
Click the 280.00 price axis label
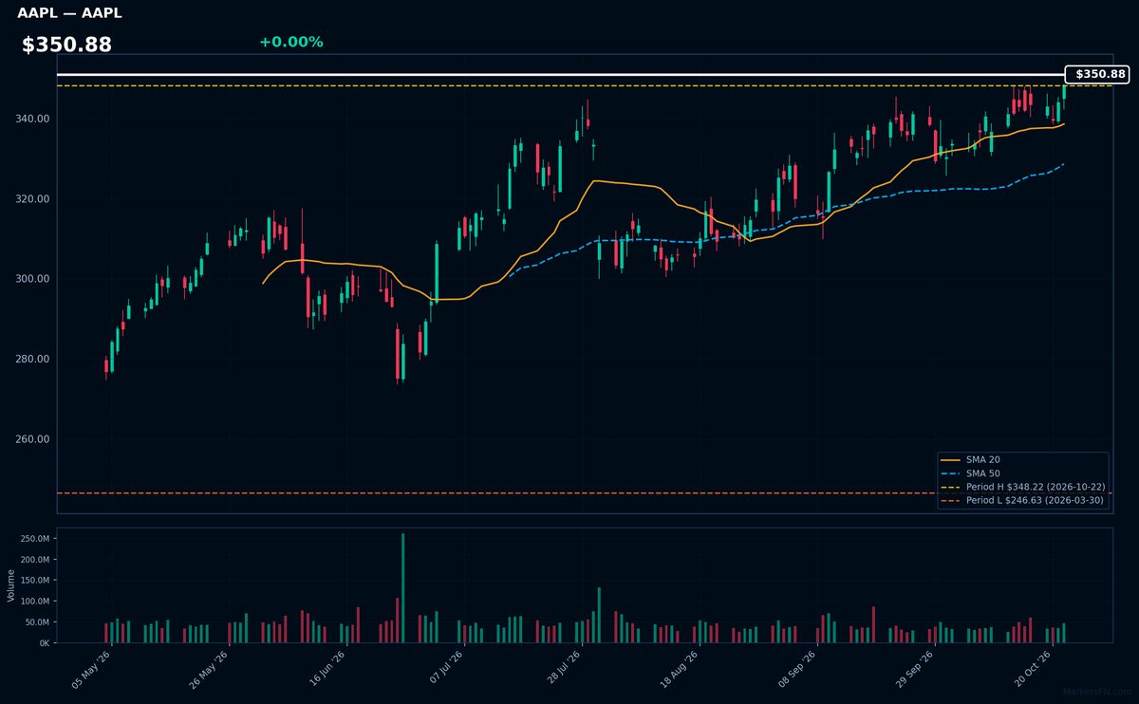pyautogui.click(x=34, y=360)
